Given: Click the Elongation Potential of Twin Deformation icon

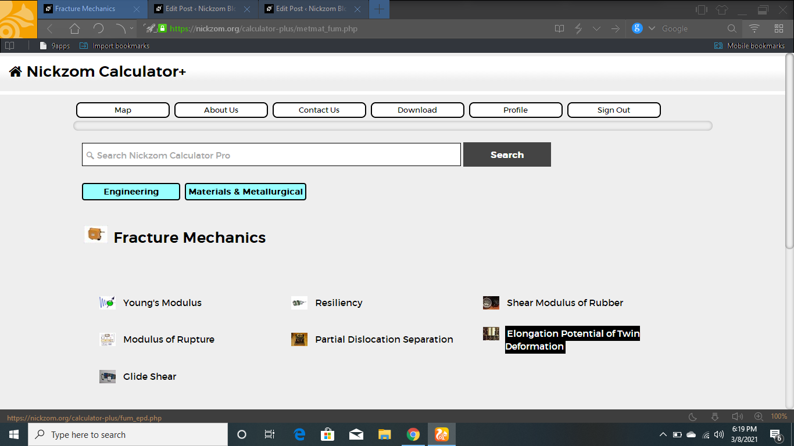Looking at the screenshot, I should click(x=491, y=333).
